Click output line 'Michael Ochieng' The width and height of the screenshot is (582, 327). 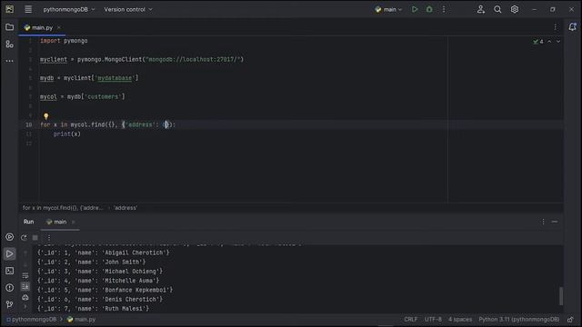click(100, 272)
